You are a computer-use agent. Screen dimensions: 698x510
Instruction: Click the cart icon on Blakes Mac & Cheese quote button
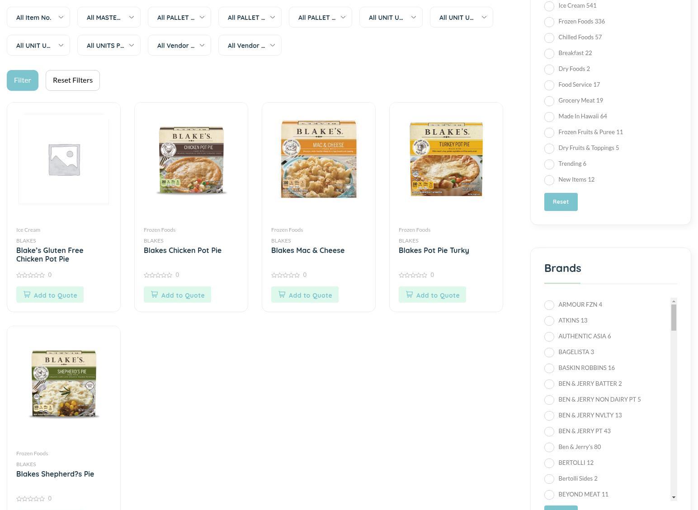[282, 295]
